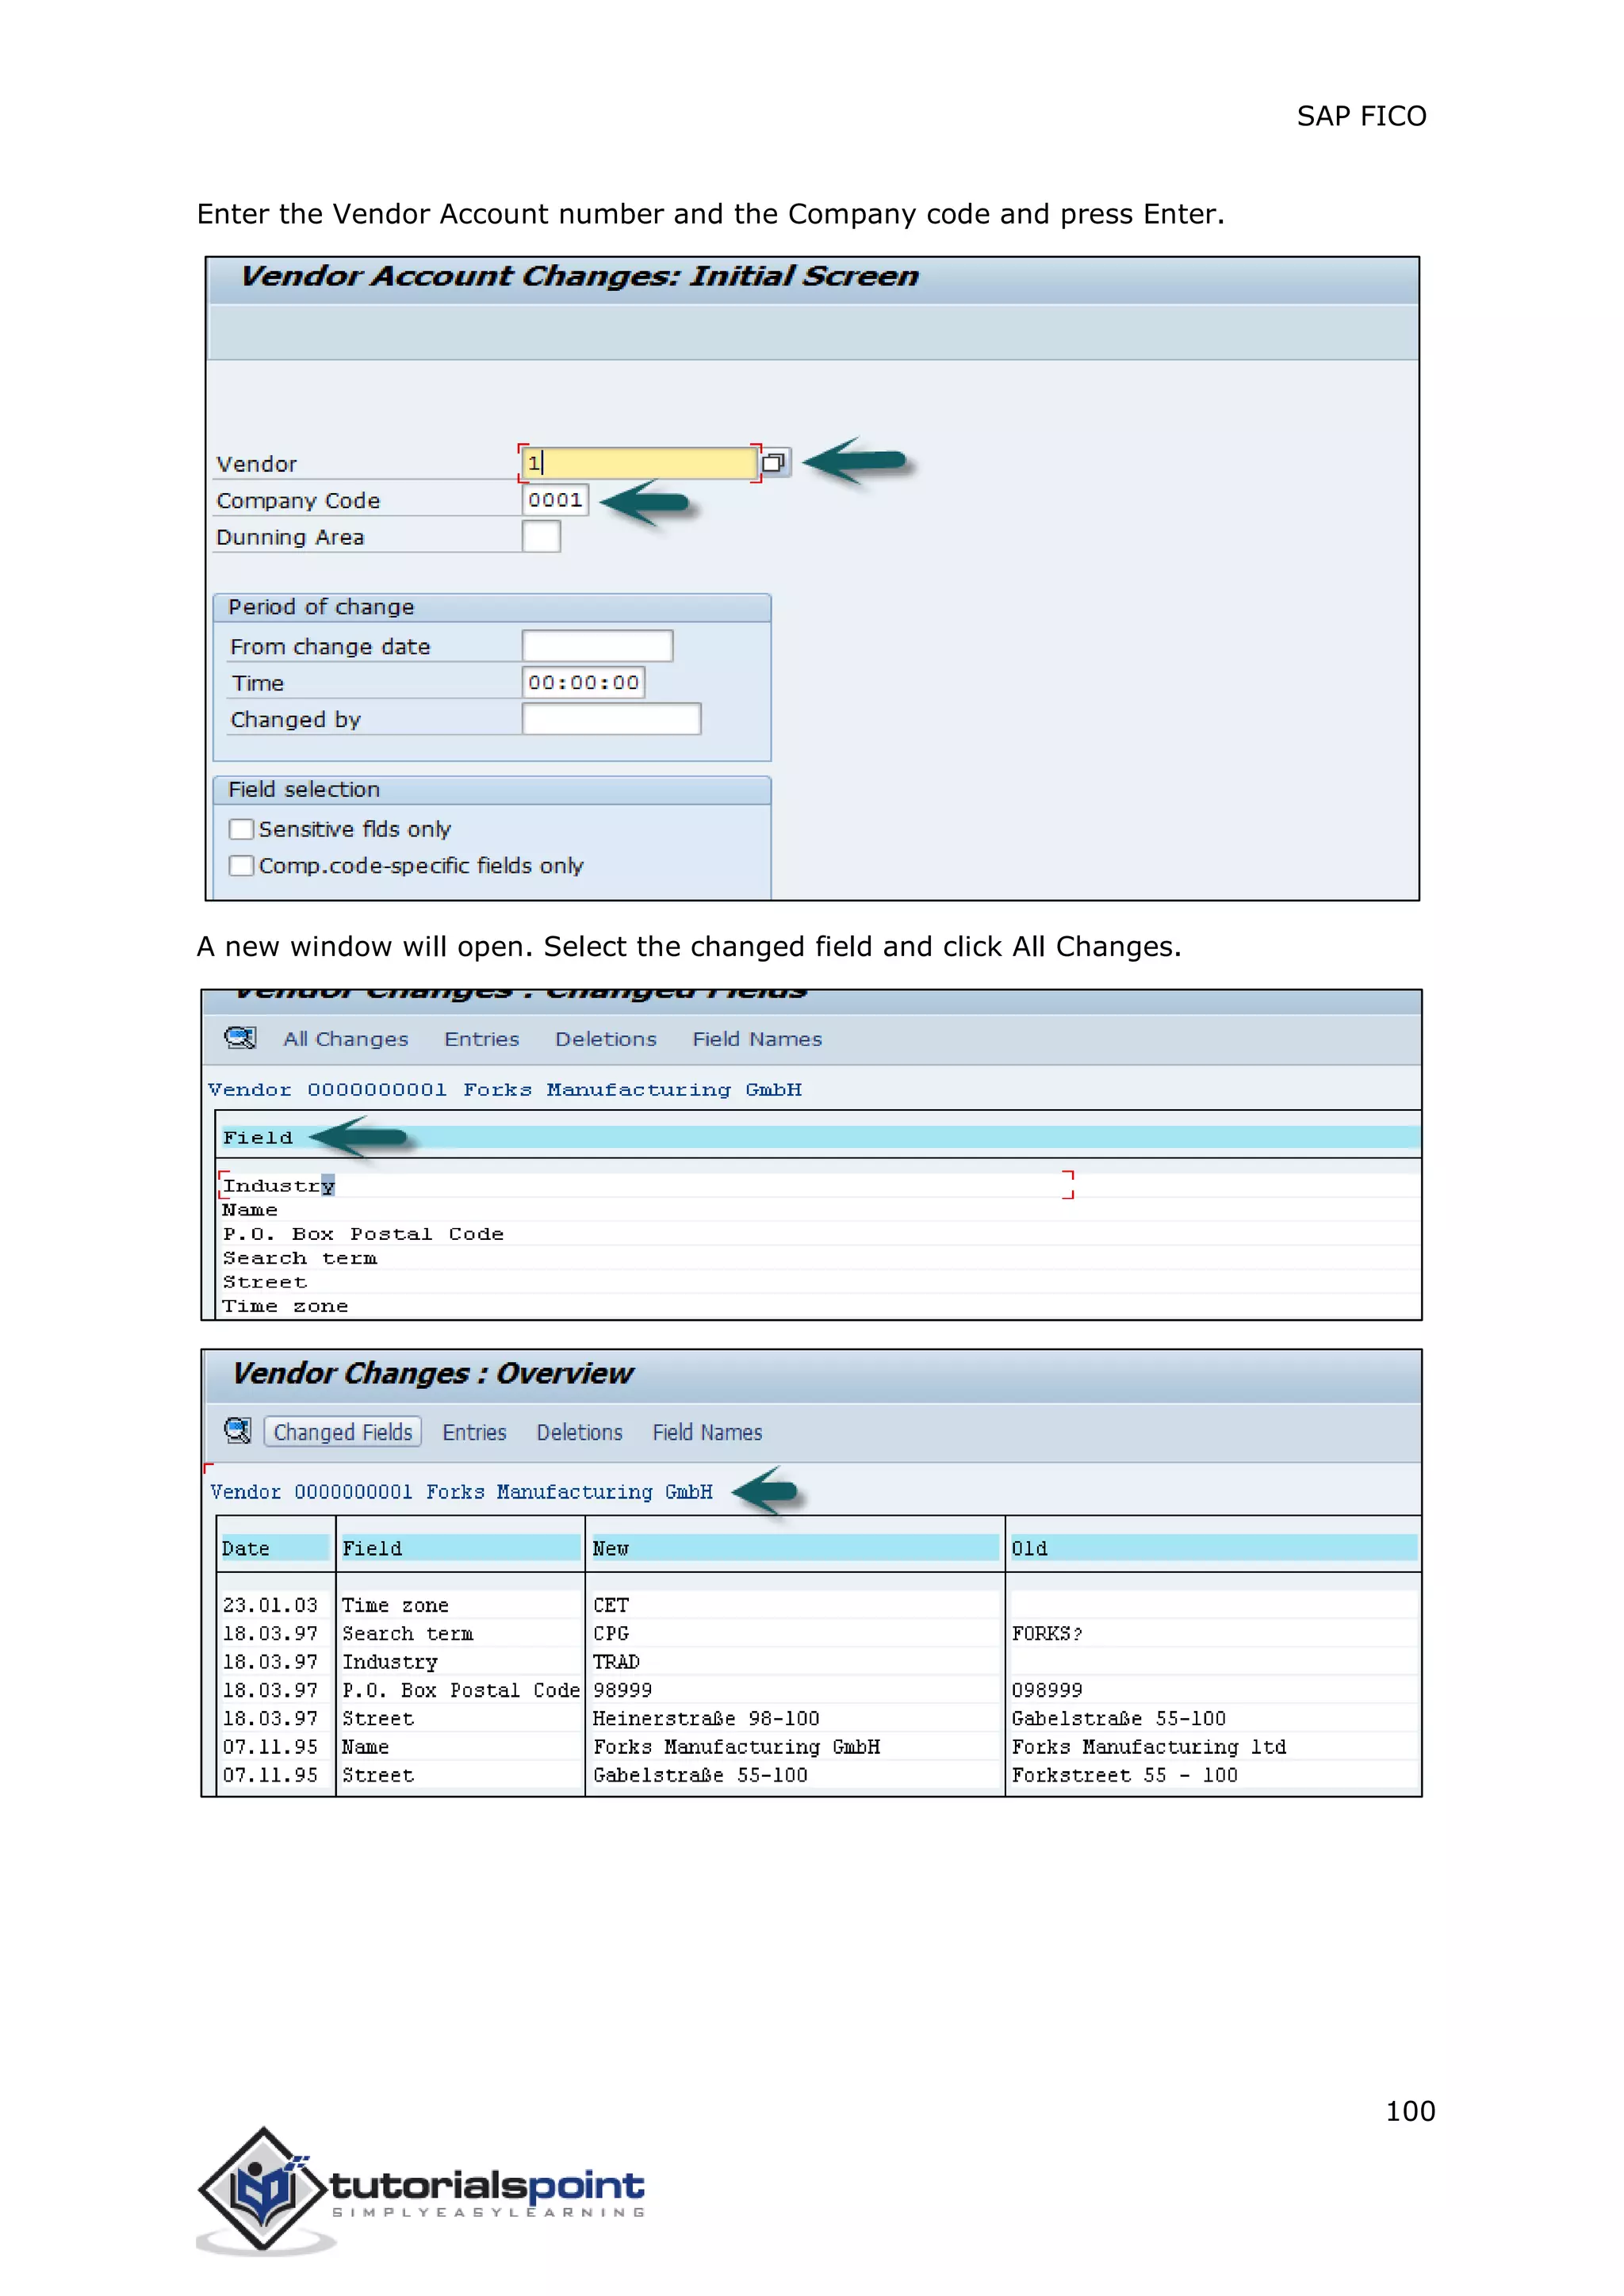Open Entries in the Changed Fields window
Screen dimensions: 1624x2296
pos(482,1039)
